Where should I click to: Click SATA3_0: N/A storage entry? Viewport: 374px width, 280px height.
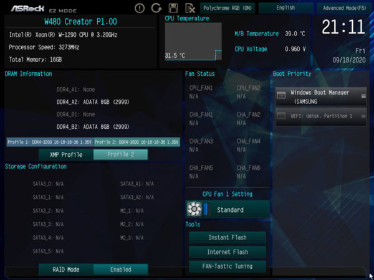click(x=48, y=184)
